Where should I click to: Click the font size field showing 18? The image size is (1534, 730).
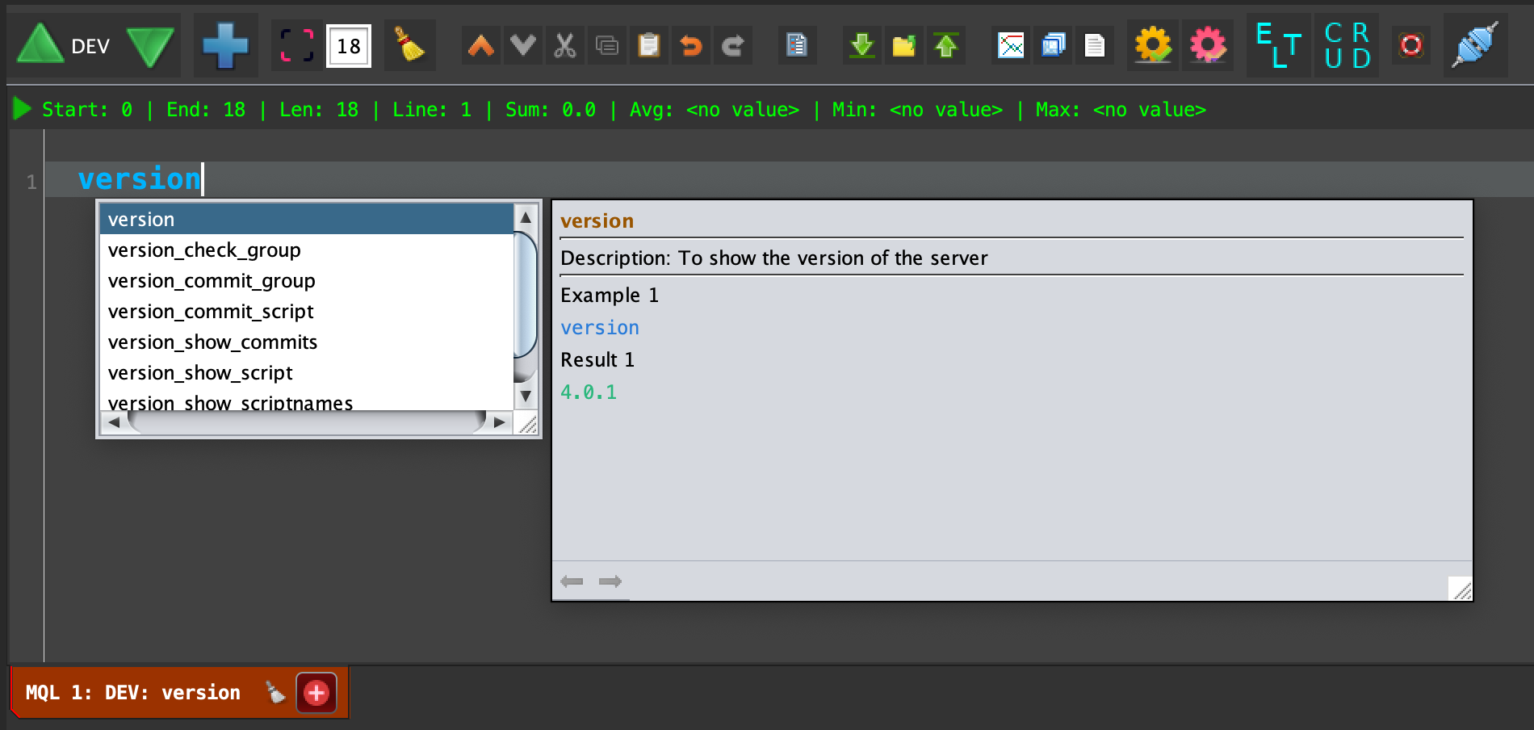tap(349, 46)
